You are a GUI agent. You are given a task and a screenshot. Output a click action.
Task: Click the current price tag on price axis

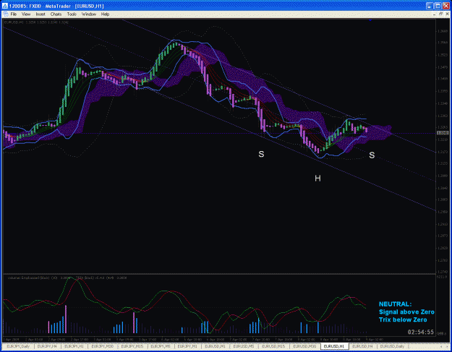tap(443, 133)
